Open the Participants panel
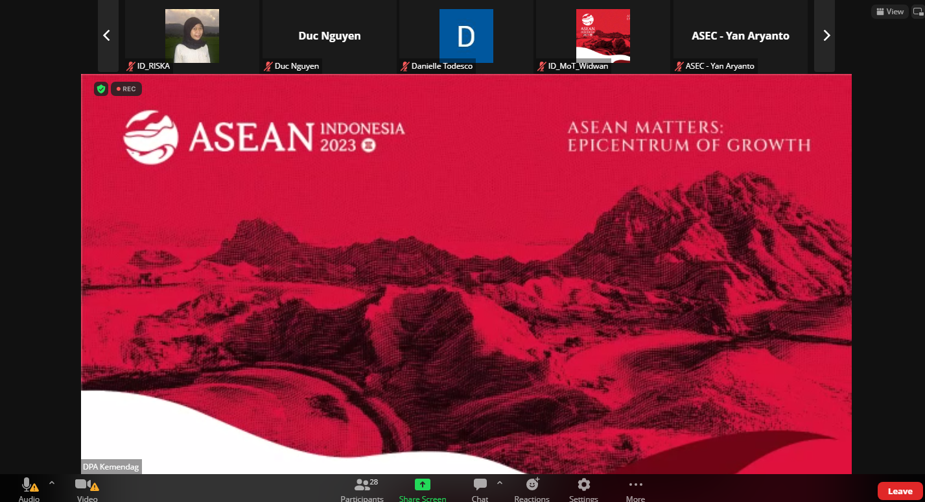 pos(362,489)
